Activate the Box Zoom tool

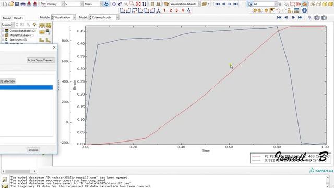coord(132,4)
